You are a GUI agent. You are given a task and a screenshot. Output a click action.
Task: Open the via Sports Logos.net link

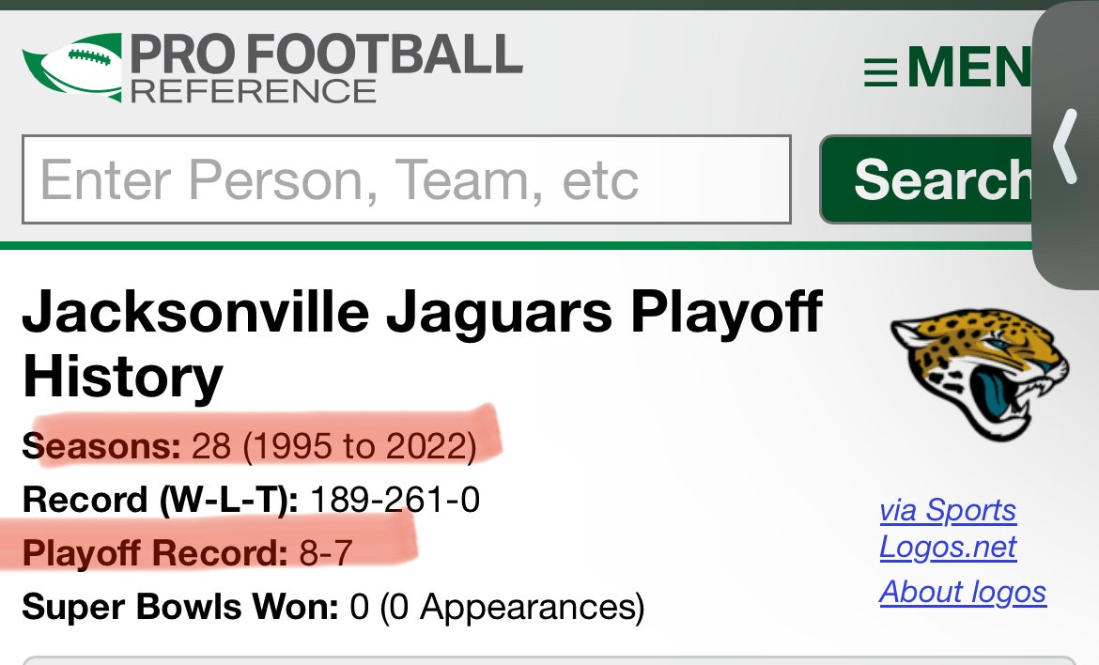click(x=948, y=528)
